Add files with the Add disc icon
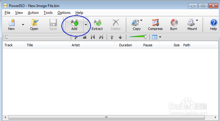 74,23
